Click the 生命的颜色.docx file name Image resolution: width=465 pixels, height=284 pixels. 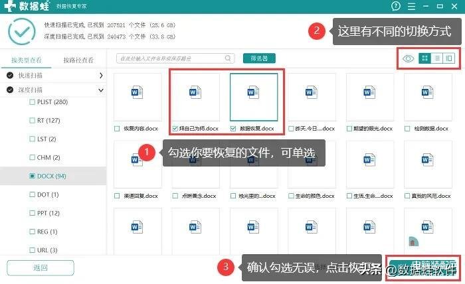coord(315,196)
